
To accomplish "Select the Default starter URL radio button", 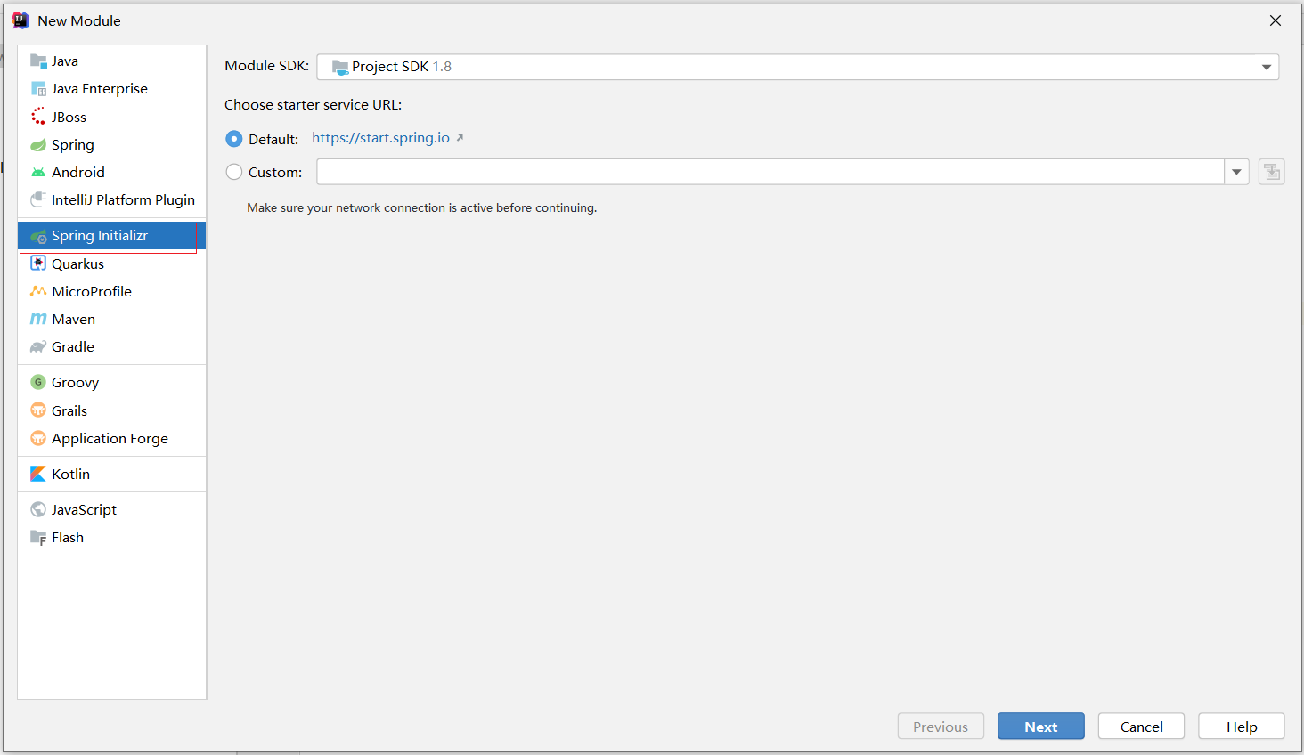I will pyautogui.click(x=234, y=139).
